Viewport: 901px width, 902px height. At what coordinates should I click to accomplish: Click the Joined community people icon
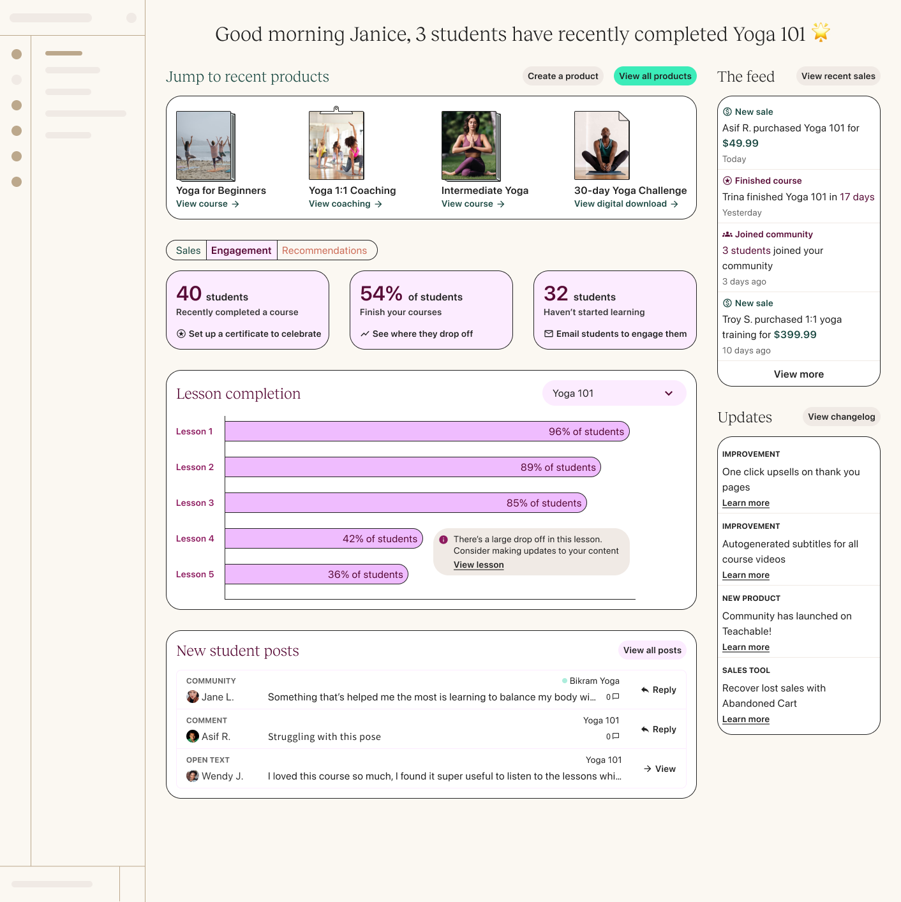tap(727, 234)
